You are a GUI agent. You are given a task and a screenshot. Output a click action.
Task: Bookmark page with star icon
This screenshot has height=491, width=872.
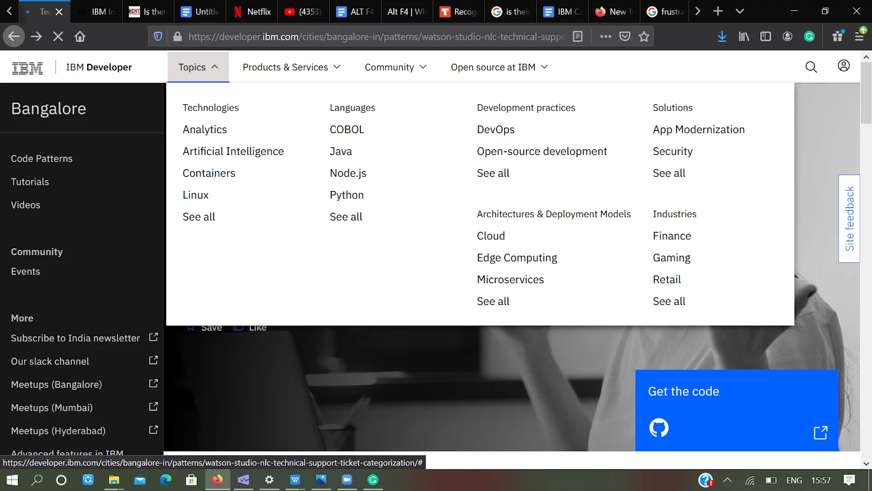644,37
